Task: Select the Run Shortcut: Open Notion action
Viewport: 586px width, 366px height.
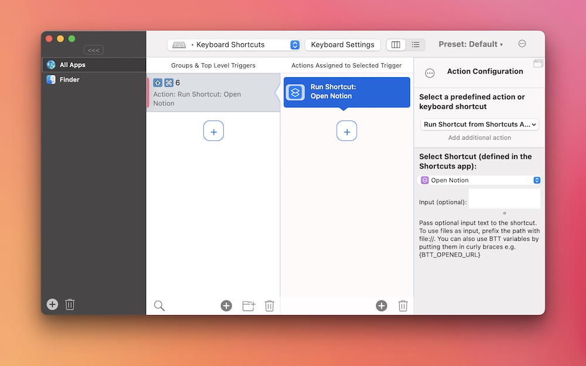Action: pos(347,92)
